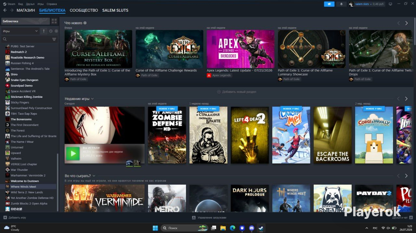Click the Библиотека home button in sidebar
The width and height of the screenshot is (416, 233).
click(25, 21)
